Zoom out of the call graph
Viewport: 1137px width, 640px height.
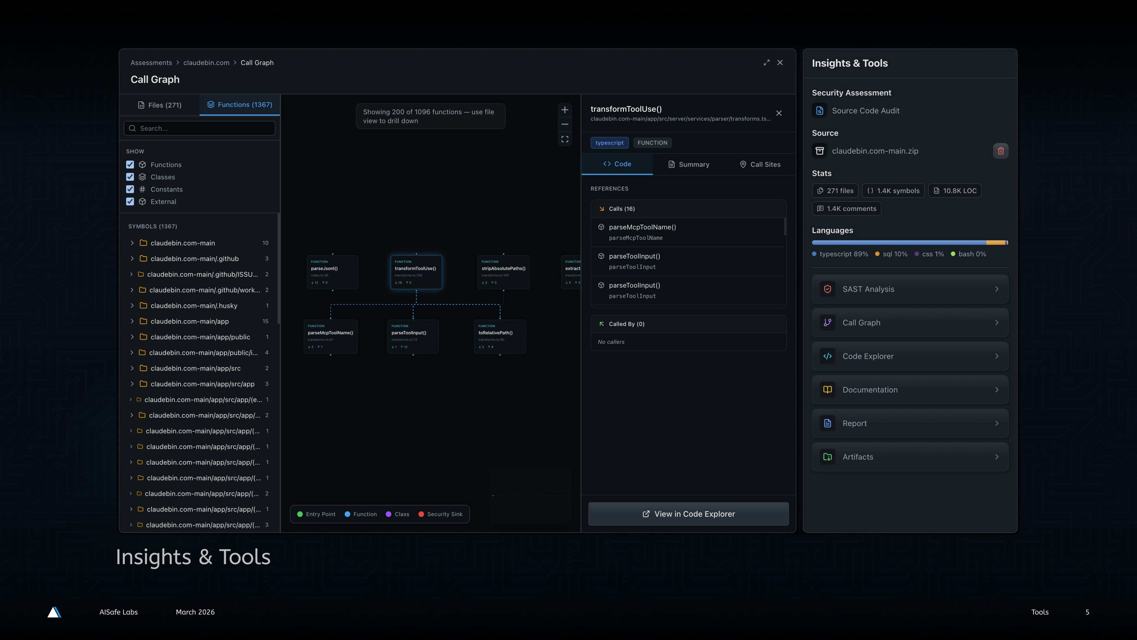coord(565,124)
